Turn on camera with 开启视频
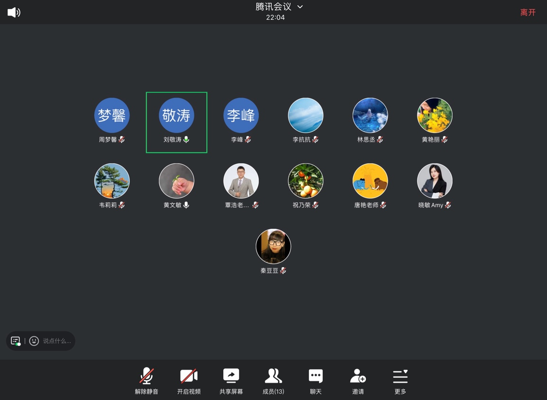Screen dimensions: 547x400 pyautogui.click(x=189, y=381)
